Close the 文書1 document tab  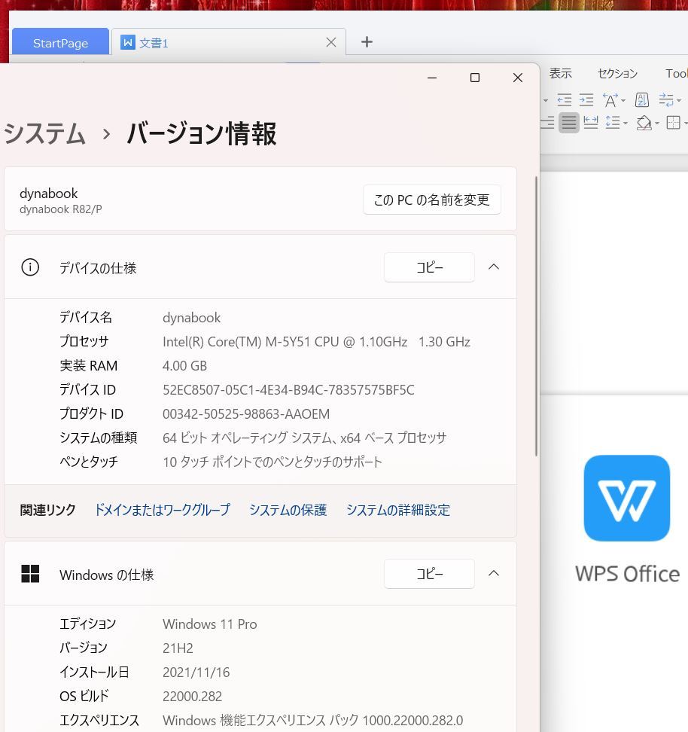point(331,42)
